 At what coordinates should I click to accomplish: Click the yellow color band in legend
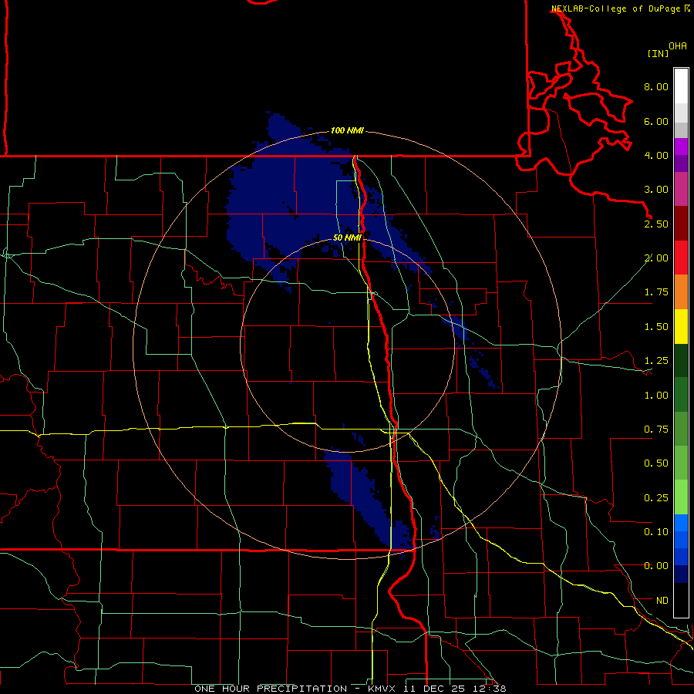681,327
